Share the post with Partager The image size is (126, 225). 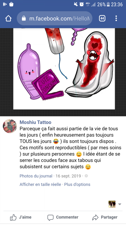pos(105,217)
